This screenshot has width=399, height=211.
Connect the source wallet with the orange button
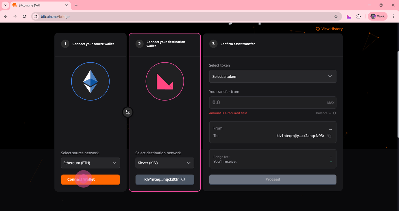point(90,179)
